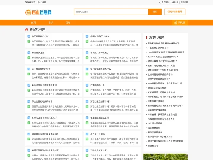The width and height of the screenshot is (213, 160).
Task: Open hot item 健身训练时千万别锻炼这4个肌肉
Action: [164, 70]
